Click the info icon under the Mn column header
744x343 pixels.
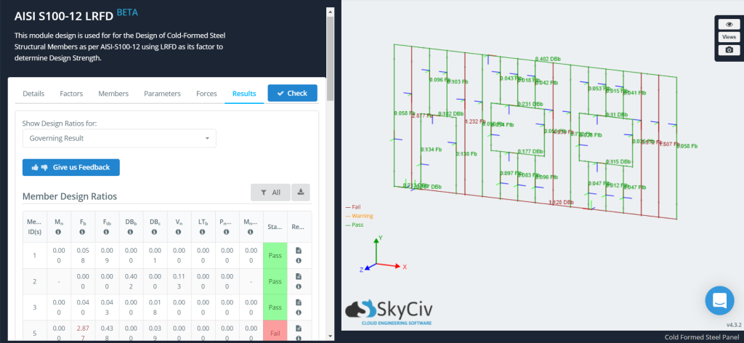coord(58,233)
